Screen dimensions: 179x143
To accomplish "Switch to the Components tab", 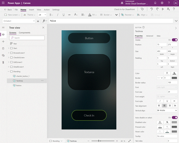I will (25, 33).
